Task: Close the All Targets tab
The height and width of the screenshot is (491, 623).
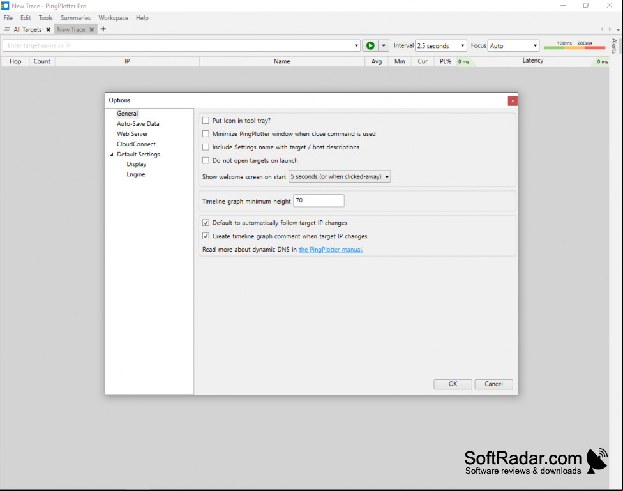Action: pos(48,30)
